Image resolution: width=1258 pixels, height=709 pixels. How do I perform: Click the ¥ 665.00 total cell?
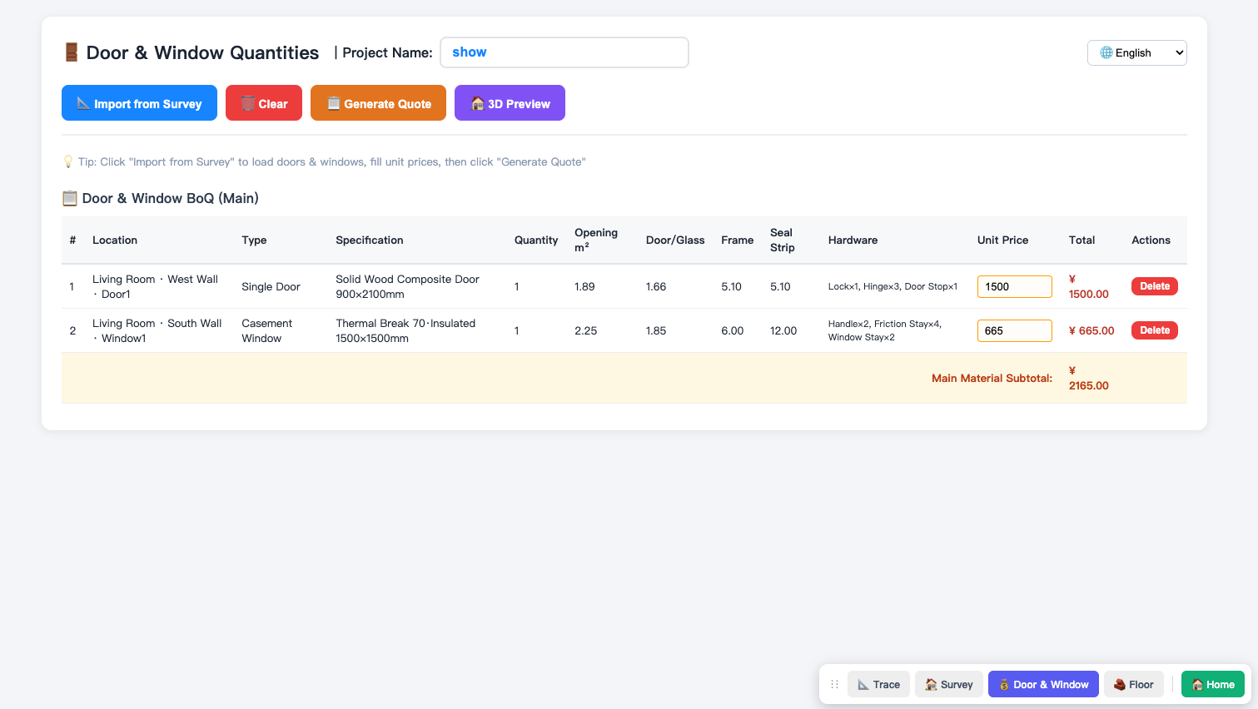click(x=1091, y=330)
